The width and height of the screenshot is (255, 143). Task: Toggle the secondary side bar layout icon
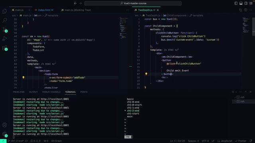pyautogui.click(x=246, y=3)
